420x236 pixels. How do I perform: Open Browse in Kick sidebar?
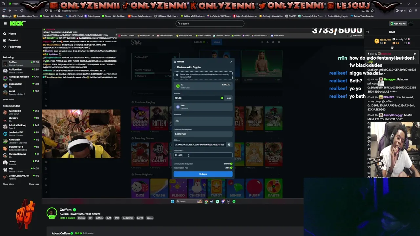13,40
